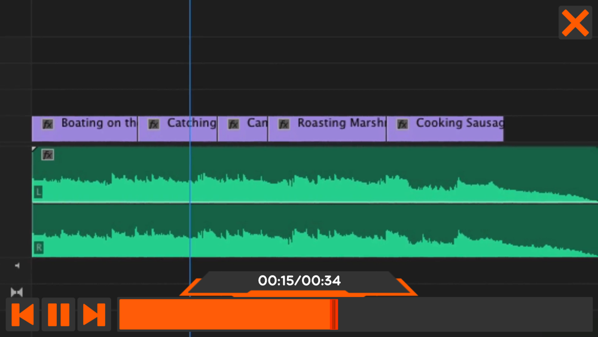Click the fx badge on Cooking Sausages clip

402,125
